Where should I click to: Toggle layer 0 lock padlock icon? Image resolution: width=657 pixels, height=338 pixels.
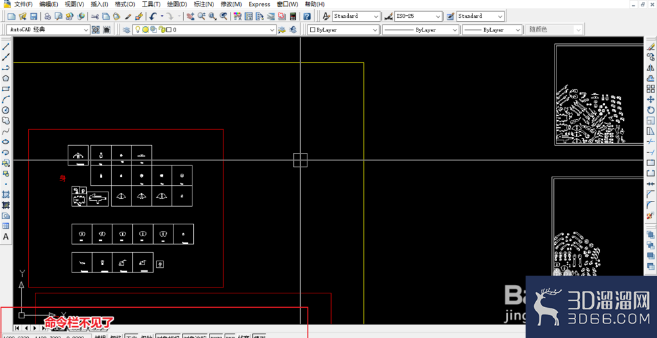162,30
